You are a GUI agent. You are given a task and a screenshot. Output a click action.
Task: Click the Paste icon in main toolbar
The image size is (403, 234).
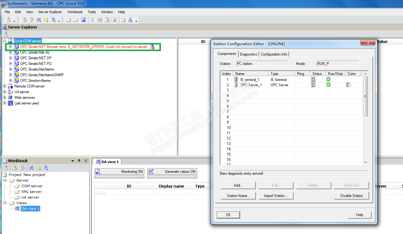click(107, 20)
